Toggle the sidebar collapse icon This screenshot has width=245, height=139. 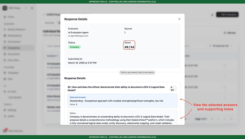(32, 8)
